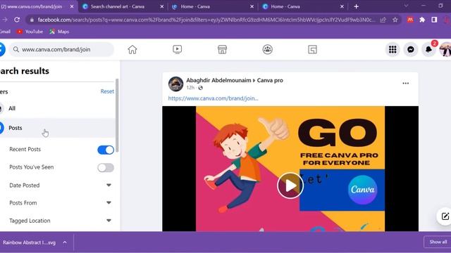Open the profile picture account menu
The height and width of the screenshot is (253, 451).
pyautogui.click(x=445, y=49)
